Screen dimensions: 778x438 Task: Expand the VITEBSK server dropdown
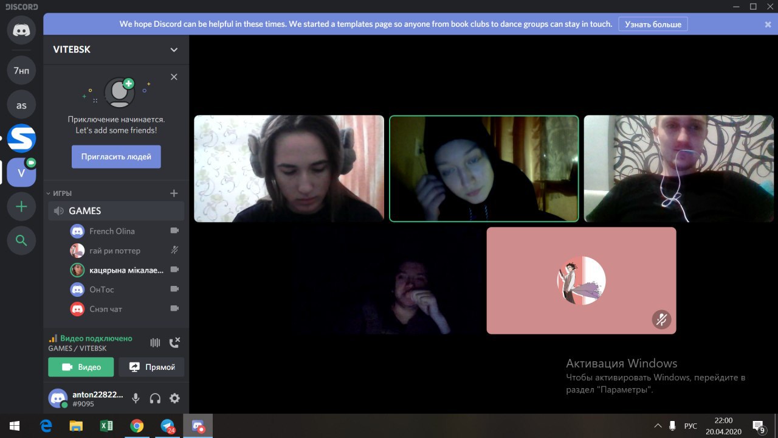click(x=174, y=50)
